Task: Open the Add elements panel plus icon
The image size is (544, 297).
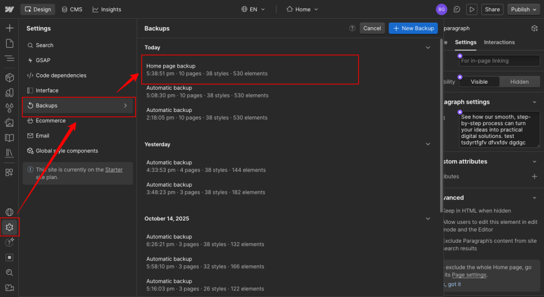Action: pos(9,28)
